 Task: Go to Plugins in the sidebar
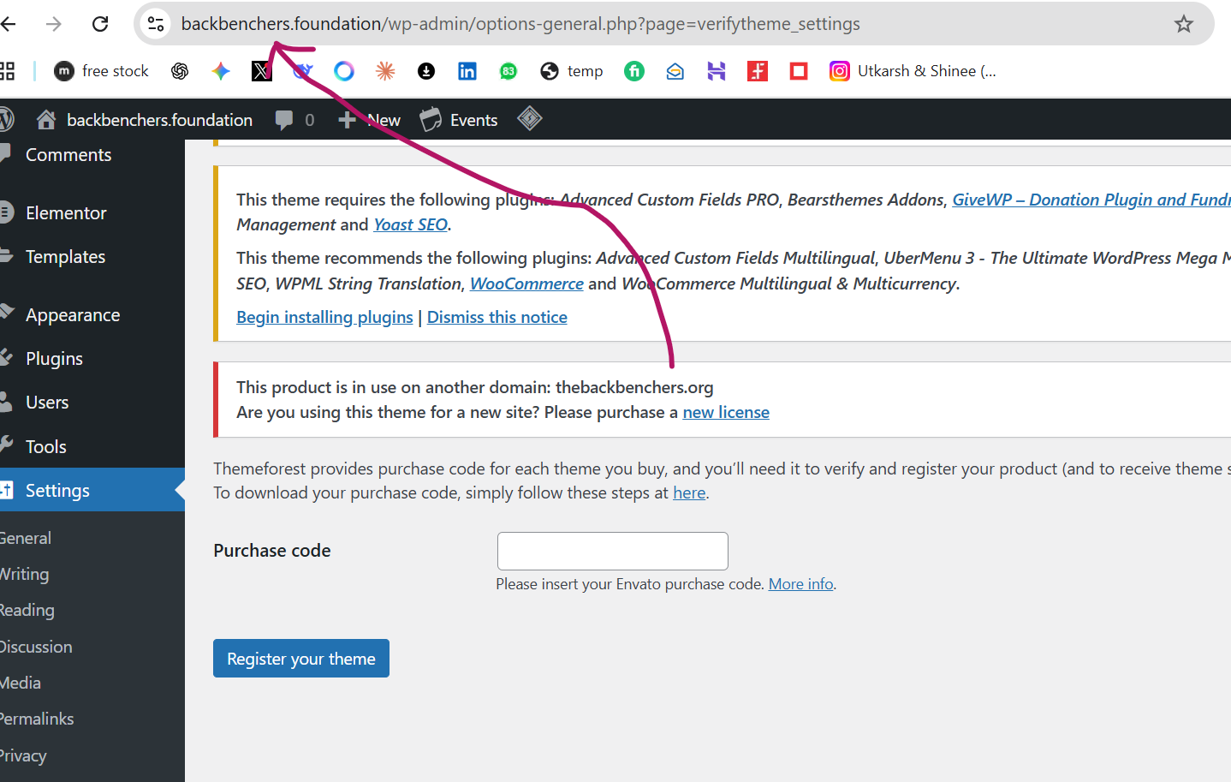(x=54, y=359)
